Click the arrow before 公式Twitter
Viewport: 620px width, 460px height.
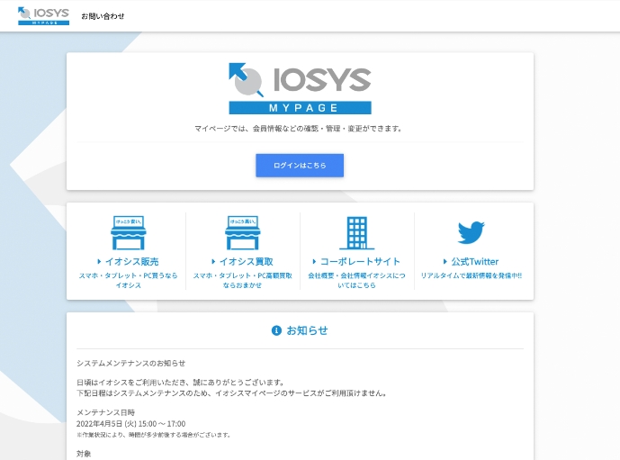(x=445, y=261)
